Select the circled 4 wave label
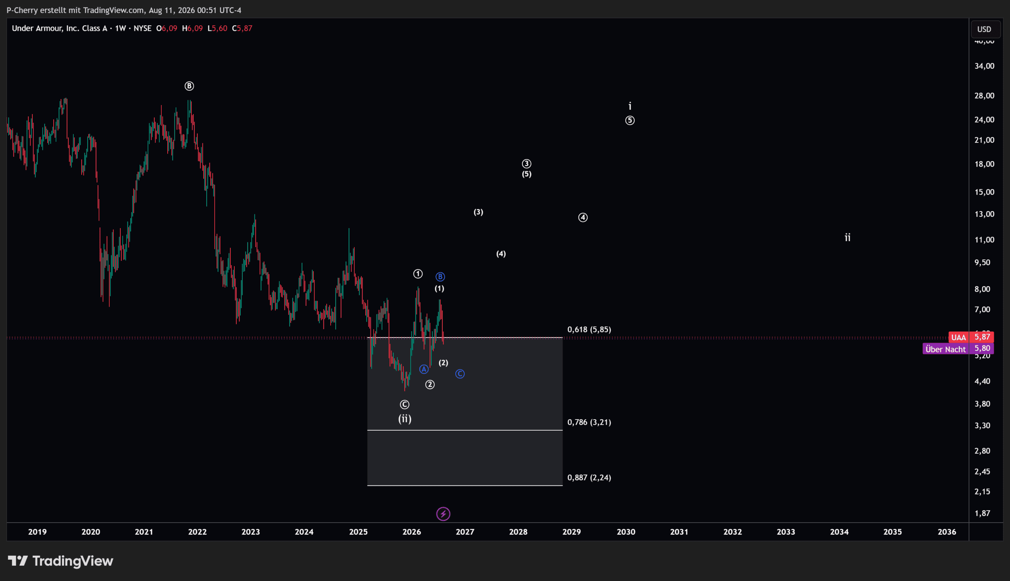This screenshot has width=1010, height=581. [x=583, y=217]
